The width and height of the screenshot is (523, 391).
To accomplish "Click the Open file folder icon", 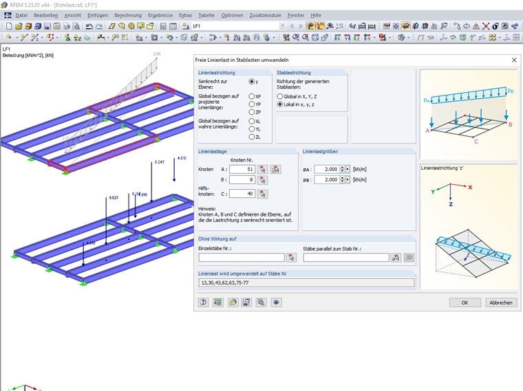I will pyautogui.click(x=19, y=26).
